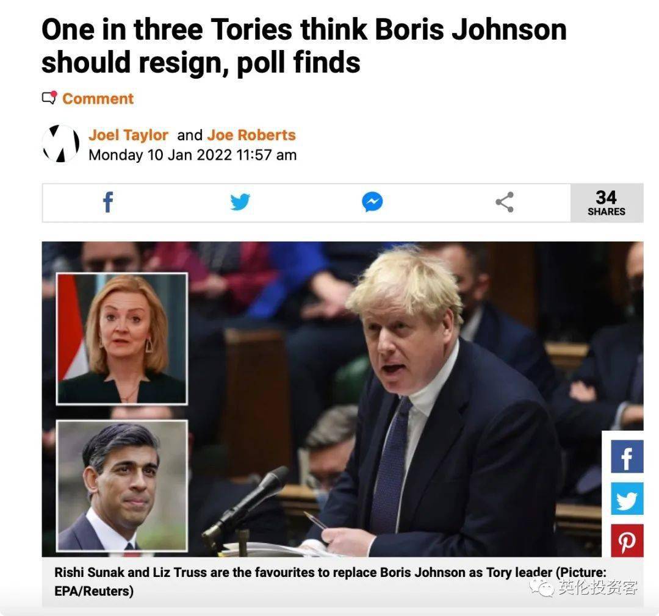The height and width of the screenshot is (616, 659).
Task: Share article via Facebook icon in share bar
Action: point(108,202)
